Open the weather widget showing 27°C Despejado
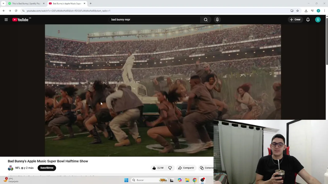 (x=11, y=180)
